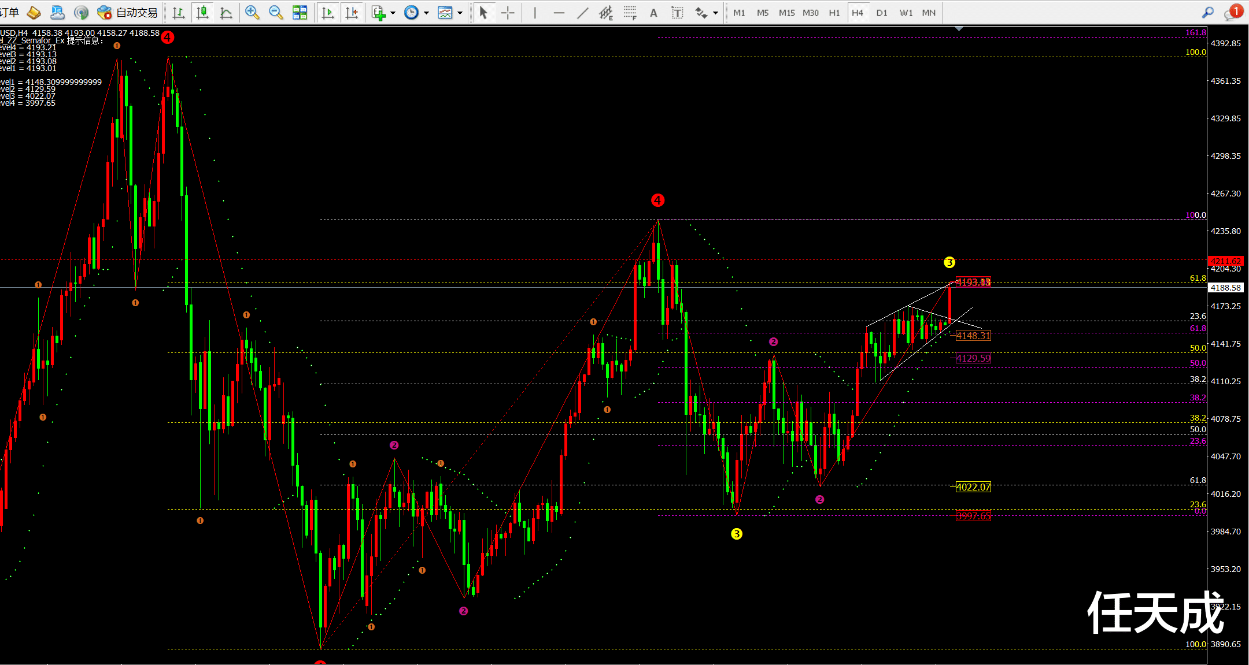Click the zoom out magnifier icon
The width and height of the screenshot is (1249, 665).
tap(276, 13)
